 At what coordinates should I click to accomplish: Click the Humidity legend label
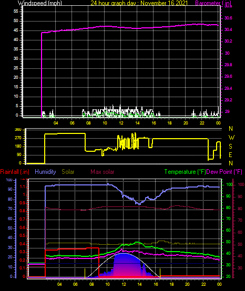click(45, 172)
